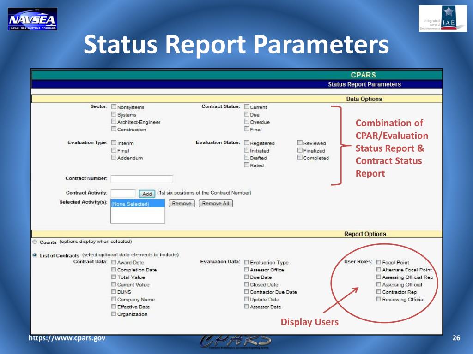Click the Remove button
The image size is (473, 354).
point(182,203)
